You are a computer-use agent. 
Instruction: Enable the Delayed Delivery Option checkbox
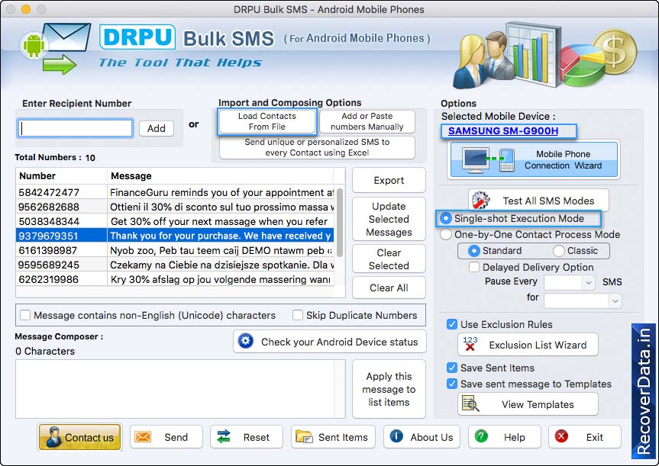(474, 267)
